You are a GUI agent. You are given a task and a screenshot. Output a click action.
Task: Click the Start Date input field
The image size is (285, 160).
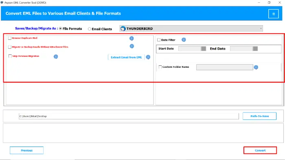click(190, 49)
